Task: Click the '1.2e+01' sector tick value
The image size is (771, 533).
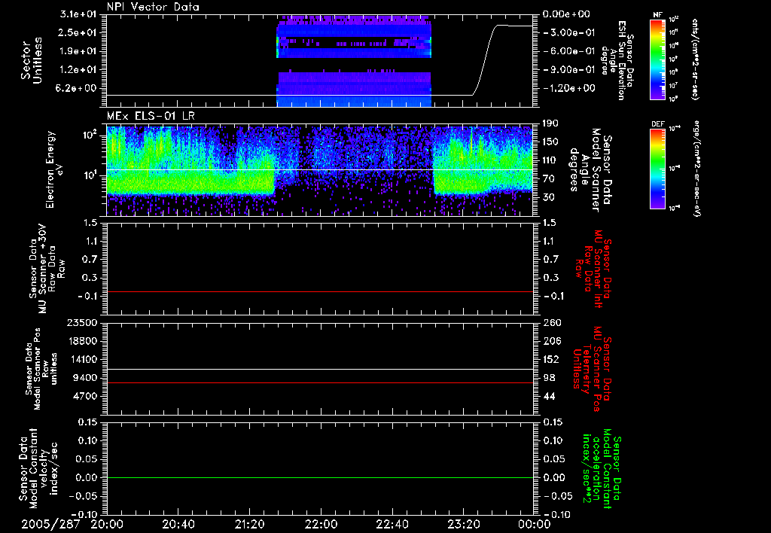Action: click(x=78, y=70)
